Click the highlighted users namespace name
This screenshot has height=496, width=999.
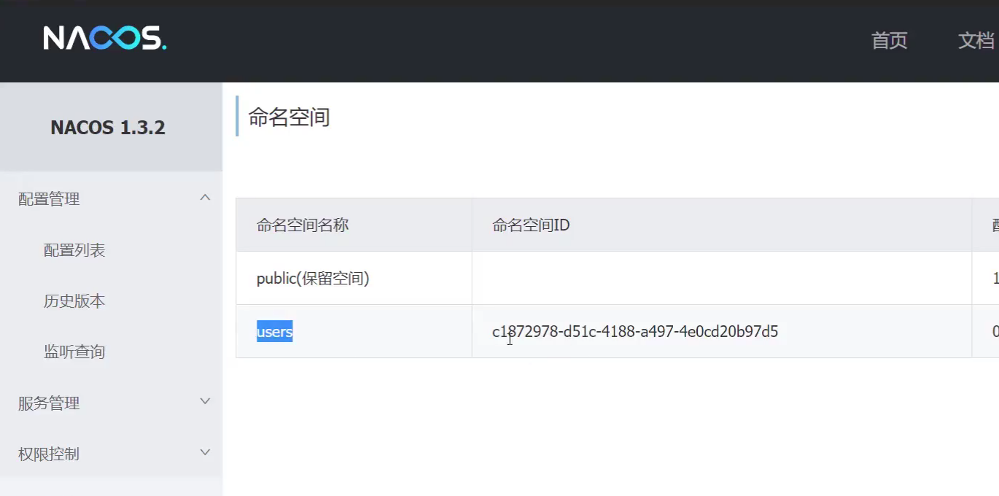pyautogui.click(x=274, y=332)
